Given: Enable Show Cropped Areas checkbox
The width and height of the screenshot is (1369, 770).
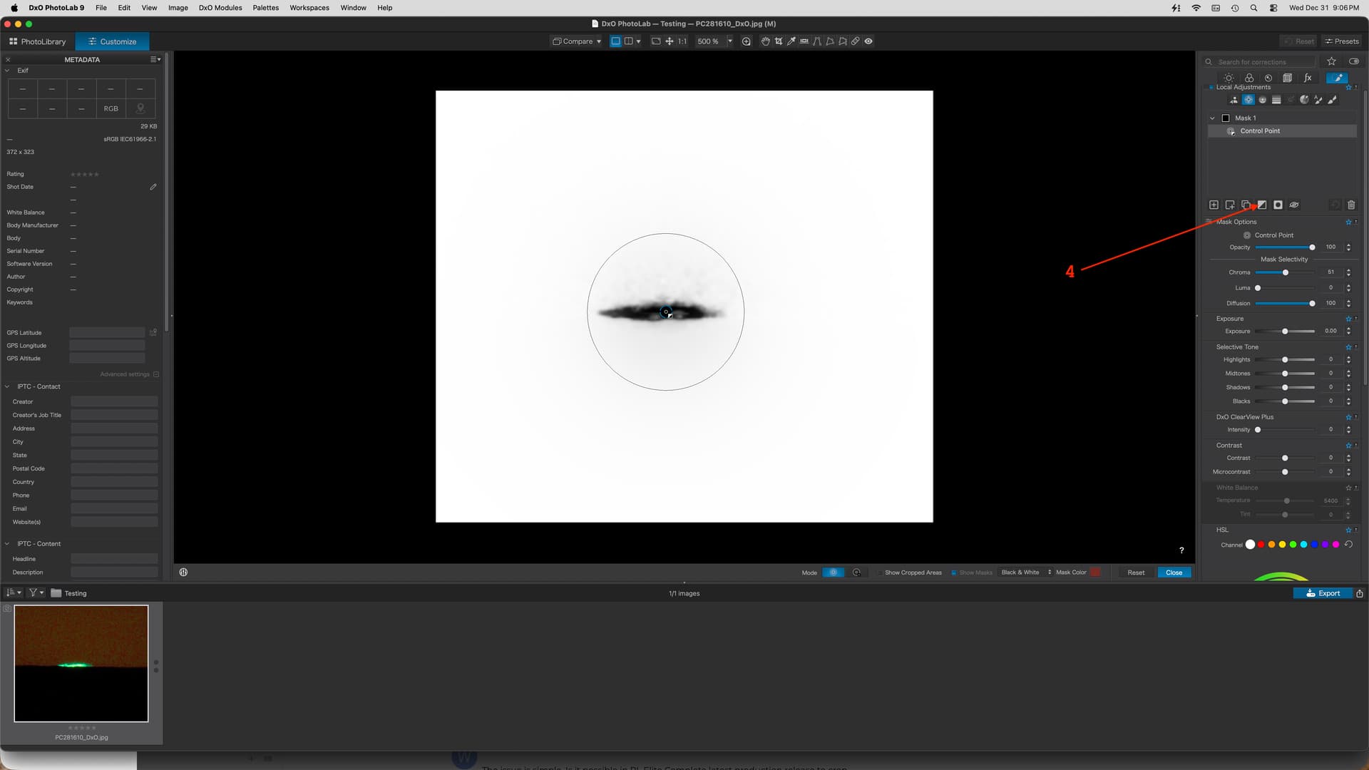Looking at the screenshot, I should pyautogui.click(x=880, y=573).
